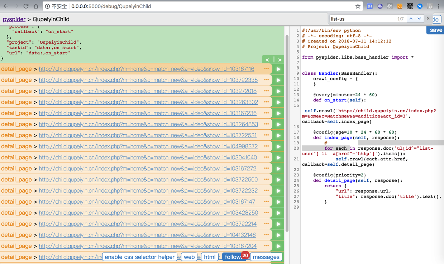Open the follows tab
This screenshot has width=444, height=264.
233,257
